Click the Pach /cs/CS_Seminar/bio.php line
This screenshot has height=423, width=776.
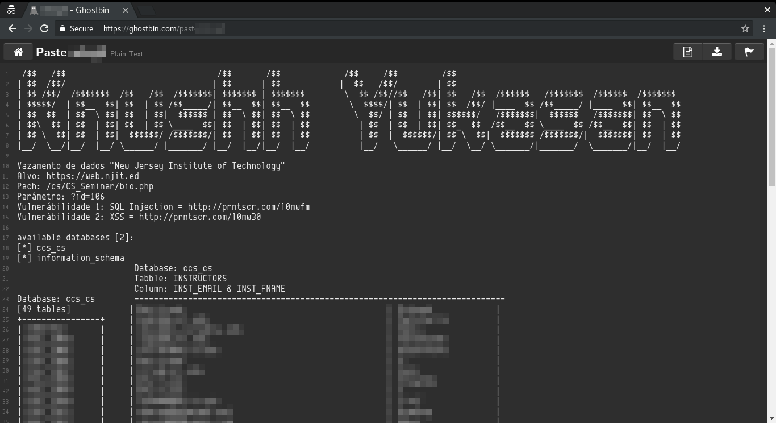[x=85, y=186]
